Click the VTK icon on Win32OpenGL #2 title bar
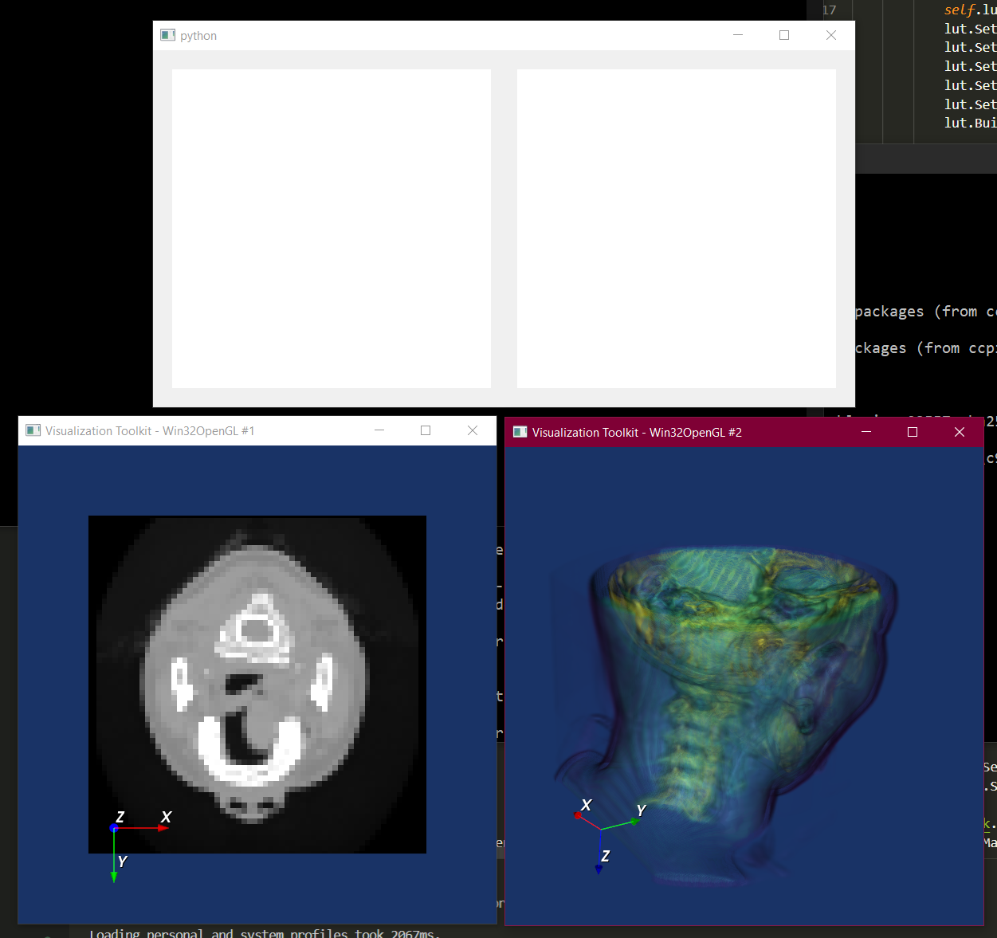 pyautogui.click(x=520, y=432)
